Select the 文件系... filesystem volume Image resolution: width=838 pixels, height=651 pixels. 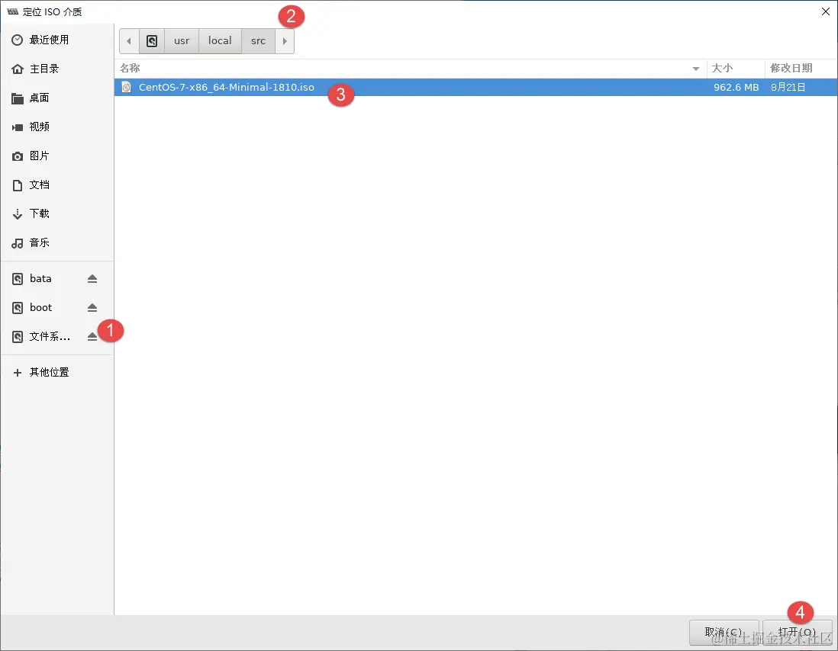pos(57,336)
